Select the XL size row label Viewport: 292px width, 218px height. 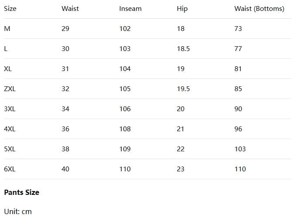[7, 69]
